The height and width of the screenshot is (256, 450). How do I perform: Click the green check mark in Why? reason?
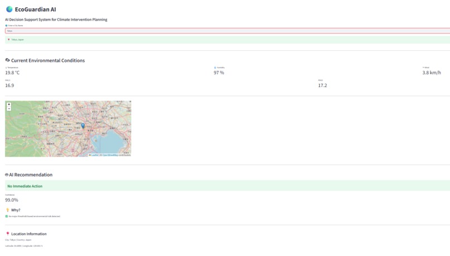pyautogui.click(x=7, y=216)
